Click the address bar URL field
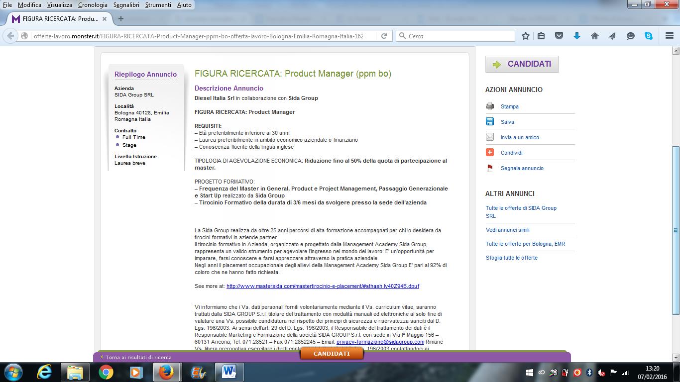Viewport: 680px width, 382px height. pos(198,36)
